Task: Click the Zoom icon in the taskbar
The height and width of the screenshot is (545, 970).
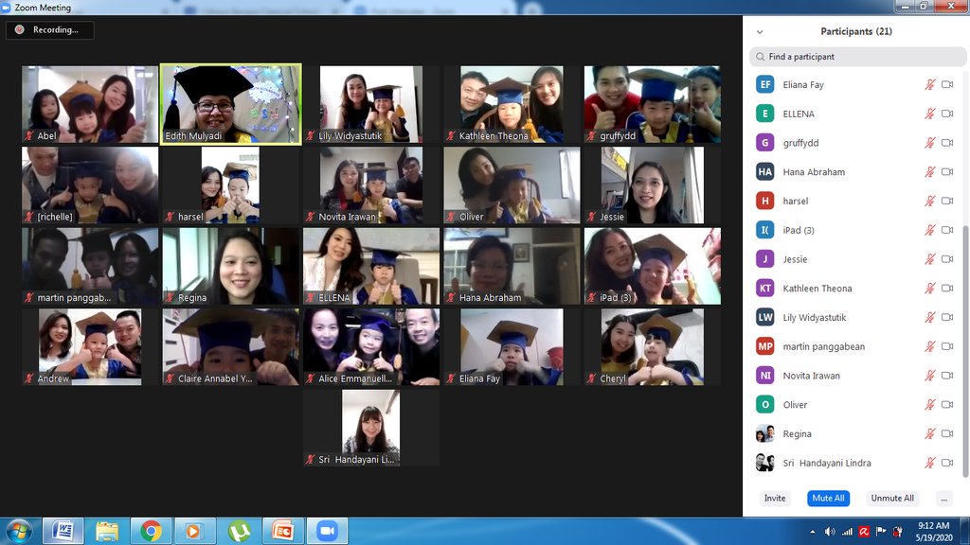Action: pyautogui.click(x=327, y=531)
